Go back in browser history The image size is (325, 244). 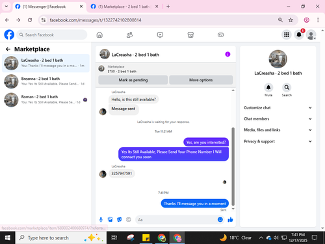pos(7,20)
